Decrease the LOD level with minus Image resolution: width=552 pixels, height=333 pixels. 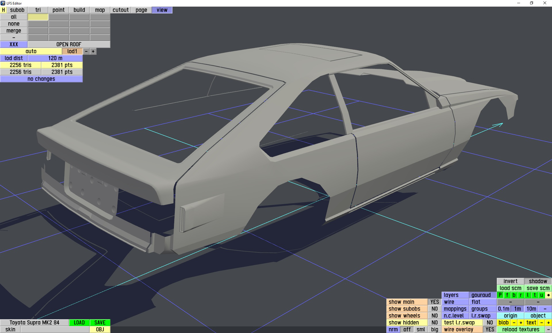click(x=86, y=51)
